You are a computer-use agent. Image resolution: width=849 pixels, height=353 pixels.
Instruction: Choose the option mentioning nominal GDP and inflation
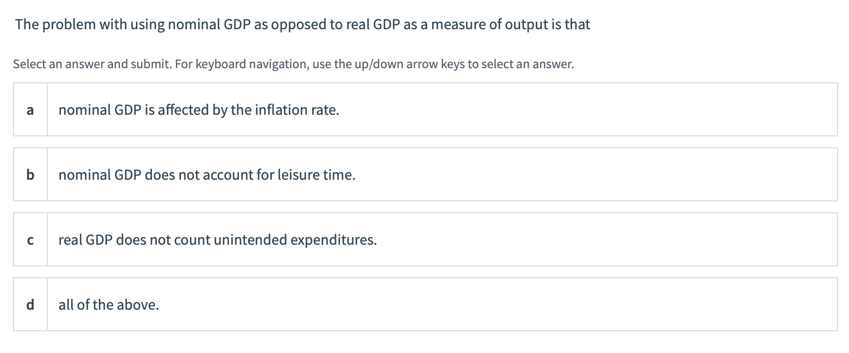pos(199,109)
